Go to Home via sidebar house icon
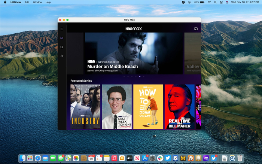262x164 pixels. 62,38
